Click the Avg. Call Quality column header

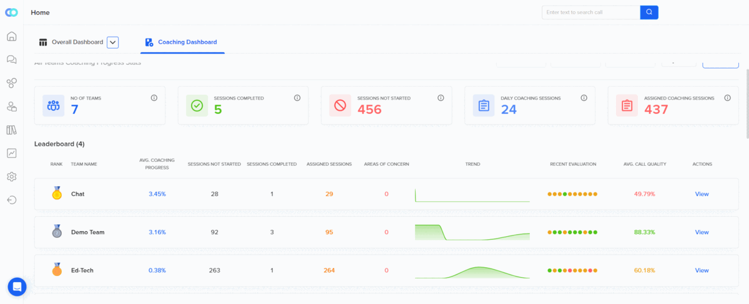coord(645,164)
